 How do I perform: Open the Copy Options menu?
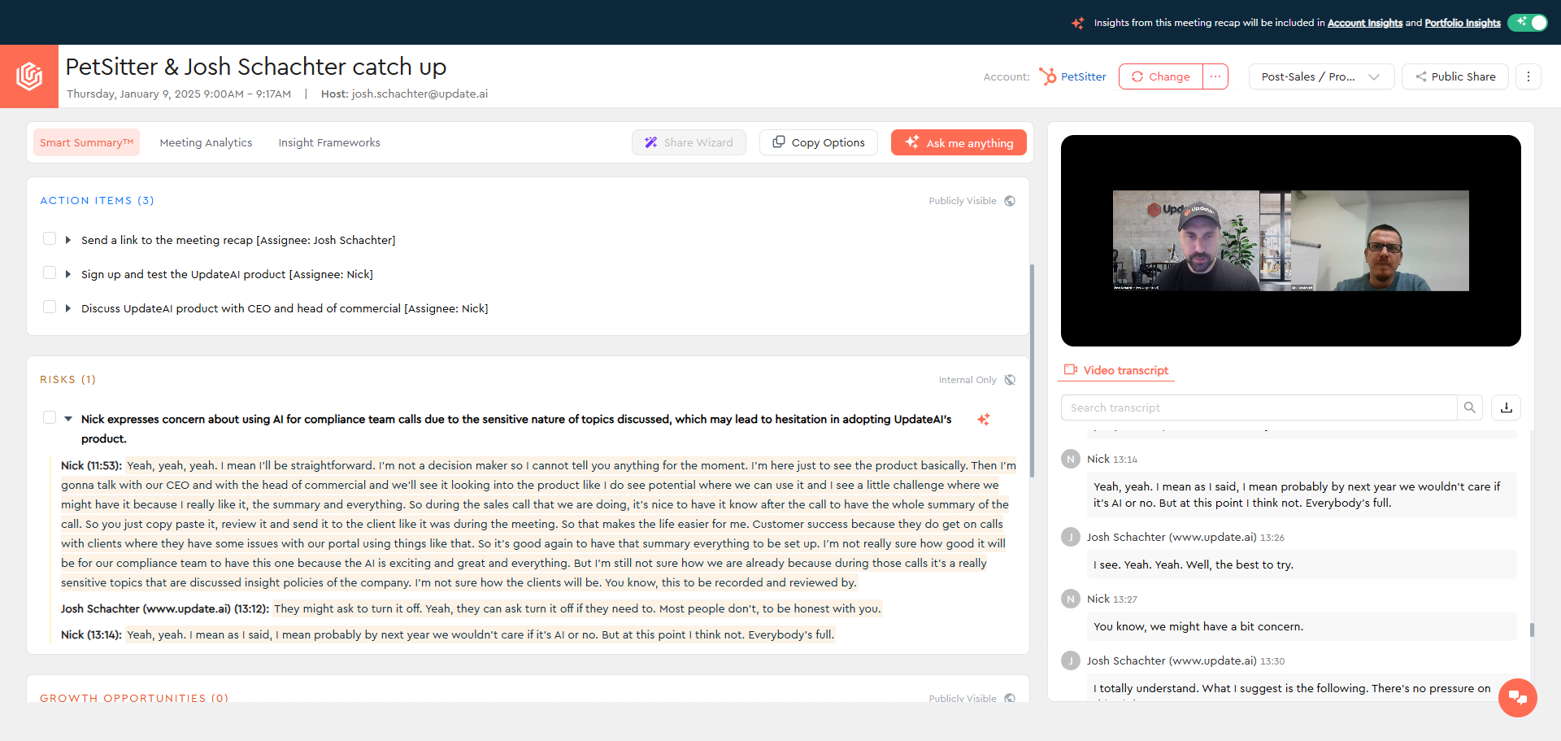click(819, 142)
